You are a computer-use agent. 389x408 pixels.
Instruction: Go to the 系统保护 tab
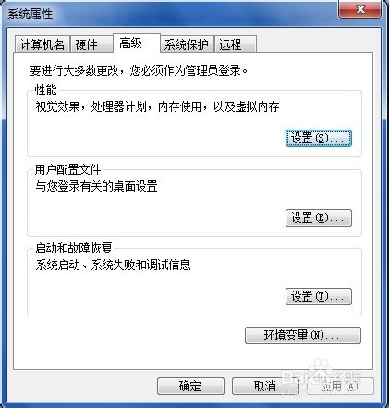coord(187,44)
